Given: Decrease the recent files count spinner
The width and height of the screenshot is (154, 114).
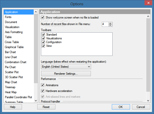Looking at the screenshot, I should point(110,25).
